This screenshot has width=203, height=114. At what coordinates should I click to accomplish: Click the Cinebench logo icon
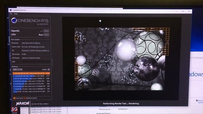[14, 20]
